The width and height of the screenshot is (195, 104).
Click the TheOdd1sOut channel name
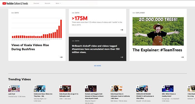[x=13, y=97]
